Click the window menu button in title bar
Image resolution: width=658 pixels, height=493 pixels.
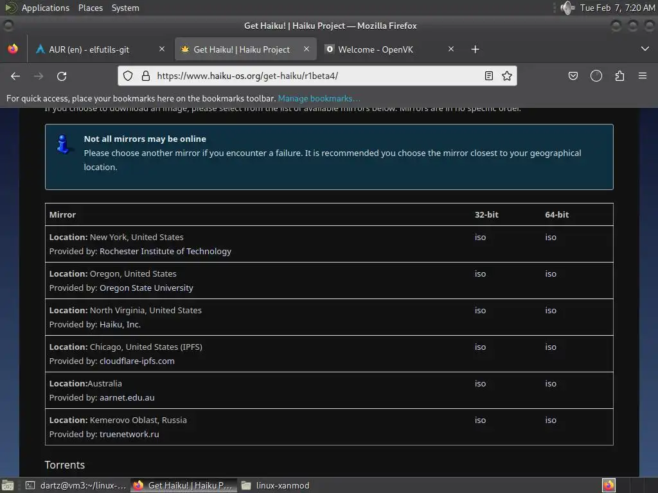coord(8,26)
